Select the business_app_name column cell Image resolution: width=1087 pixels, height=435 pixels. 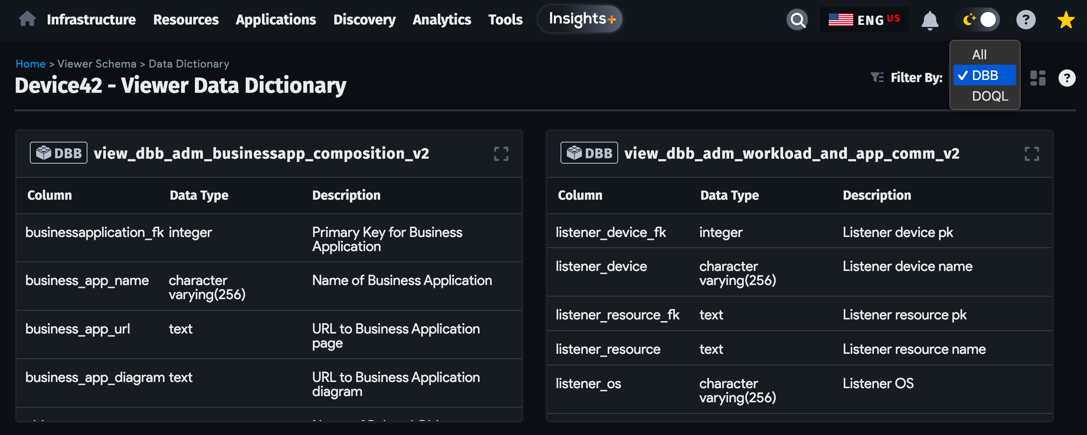(87, 280)
